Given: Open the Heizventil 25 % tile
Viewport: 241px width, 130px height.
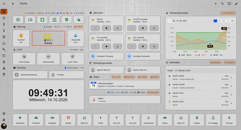Looking at the screenshot, I should pos(76,38).
